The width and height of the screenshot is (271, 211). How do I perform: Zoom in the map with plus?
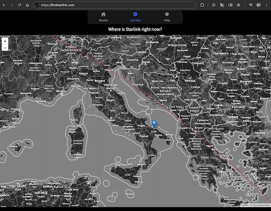pyautogui.click(x=5, y=41)
